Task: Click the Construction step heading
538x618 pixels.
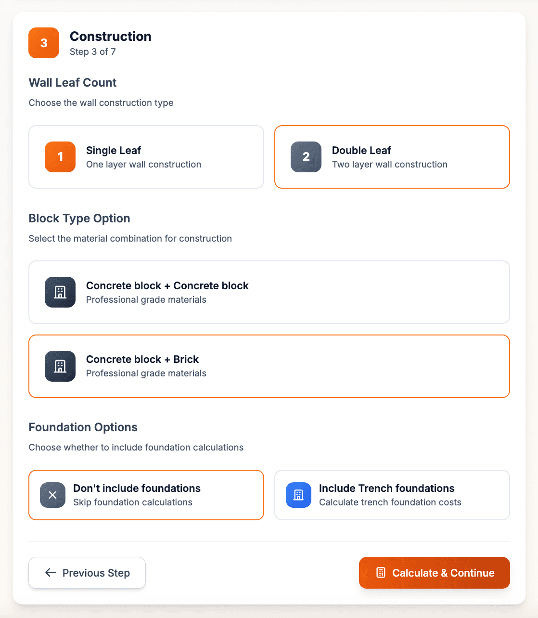Action: pyautogui.click(x=111, y=37)
